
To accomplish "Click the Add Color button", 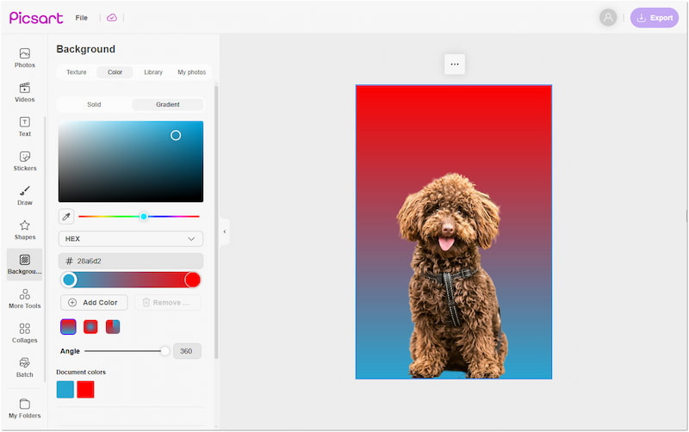I will point(94,303).
